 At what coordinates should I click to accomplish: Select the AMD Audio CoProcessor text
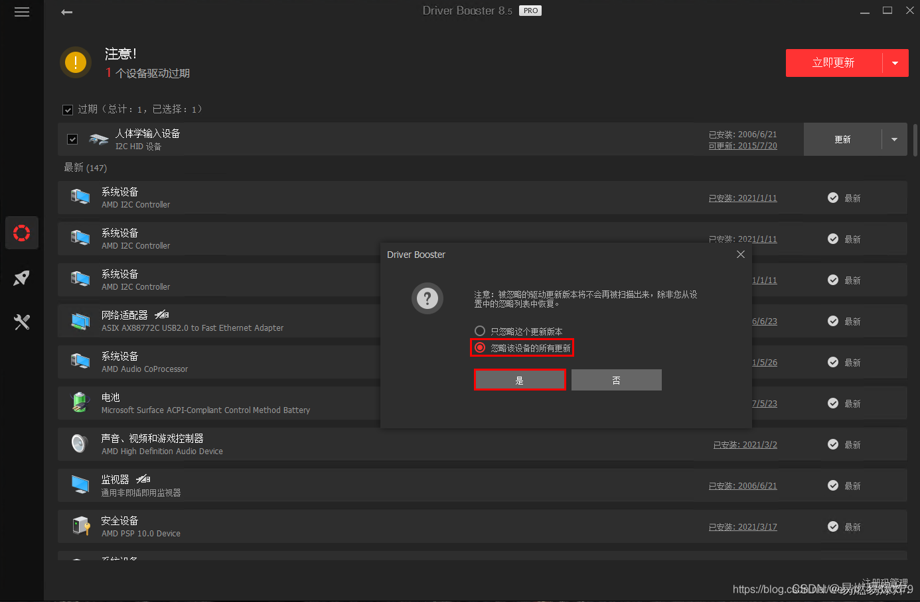(x=145, y=369)
